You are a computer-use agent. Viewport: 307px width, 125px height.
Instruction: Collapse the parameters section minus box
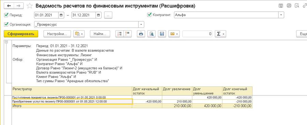[x=6, y=41]
